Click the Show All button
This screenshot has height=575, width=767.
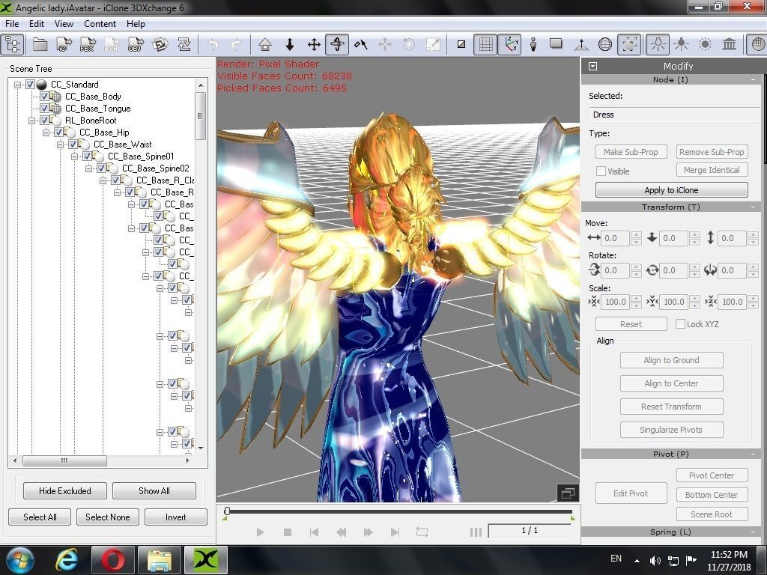(154, 491)
